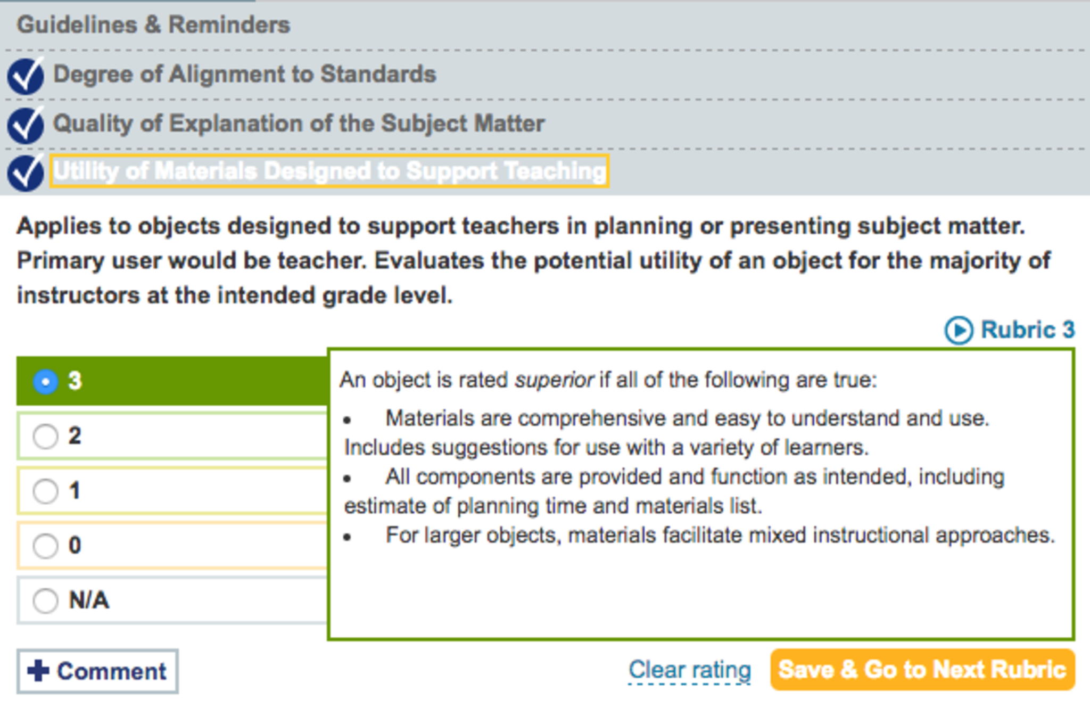Select the rating 3 radio button
This screenshot has width=1090, height=707.
(45, 381)
